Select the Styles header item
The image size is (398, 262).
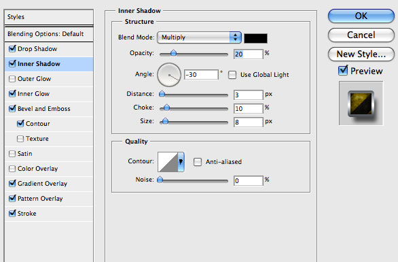pos(49,17)
